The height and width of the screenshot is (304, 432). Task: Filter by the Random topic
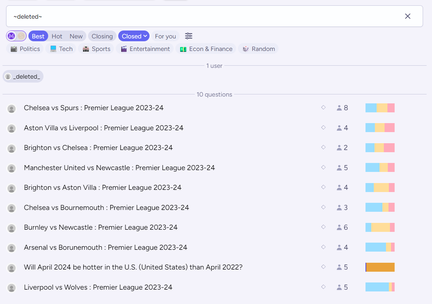click(258, 49)
